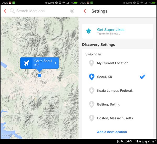Tap the magnifier search icon

(12, 11)
